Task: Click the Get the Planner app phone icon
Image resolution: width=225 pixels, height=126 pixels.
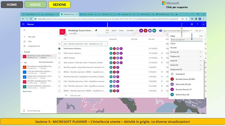Action: coord(24,111)
